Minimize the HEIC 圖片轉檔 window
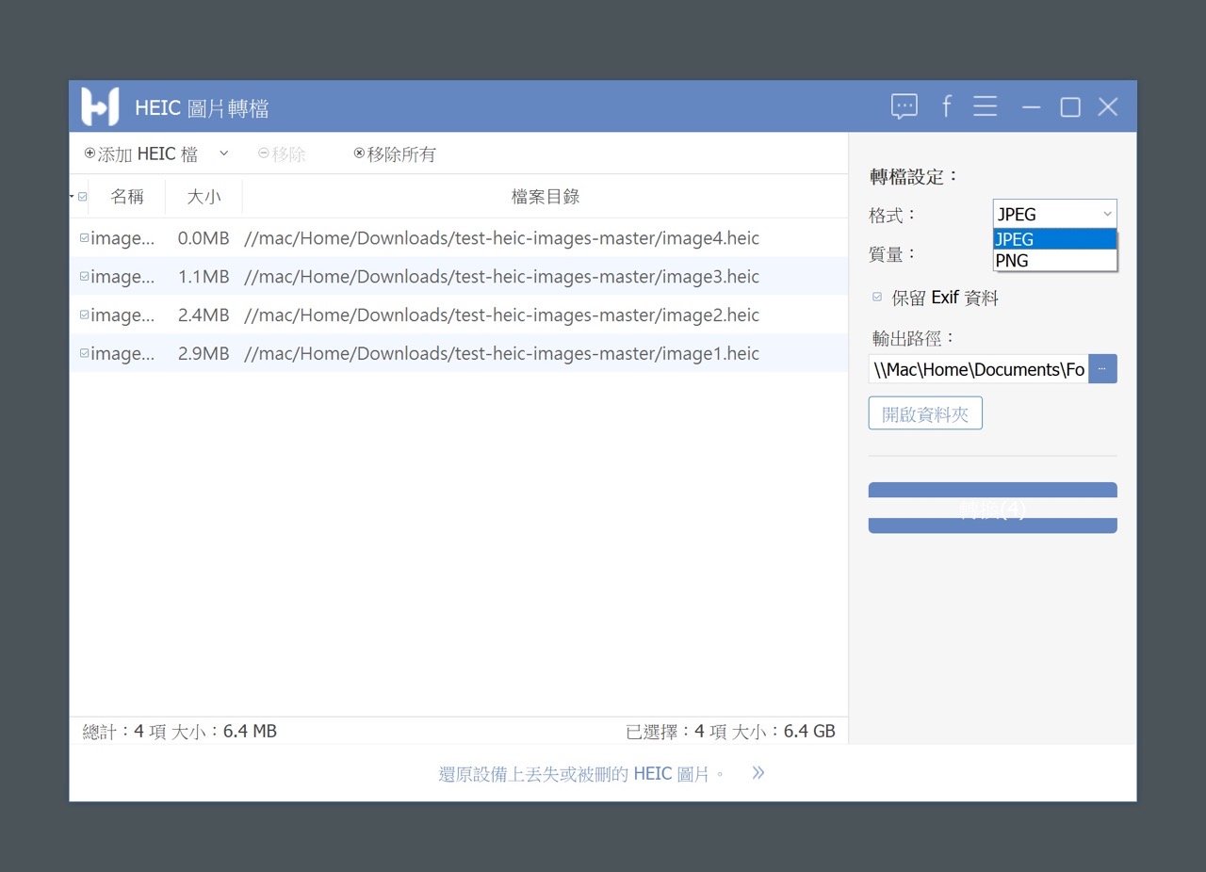 [x=1032, y=107]
